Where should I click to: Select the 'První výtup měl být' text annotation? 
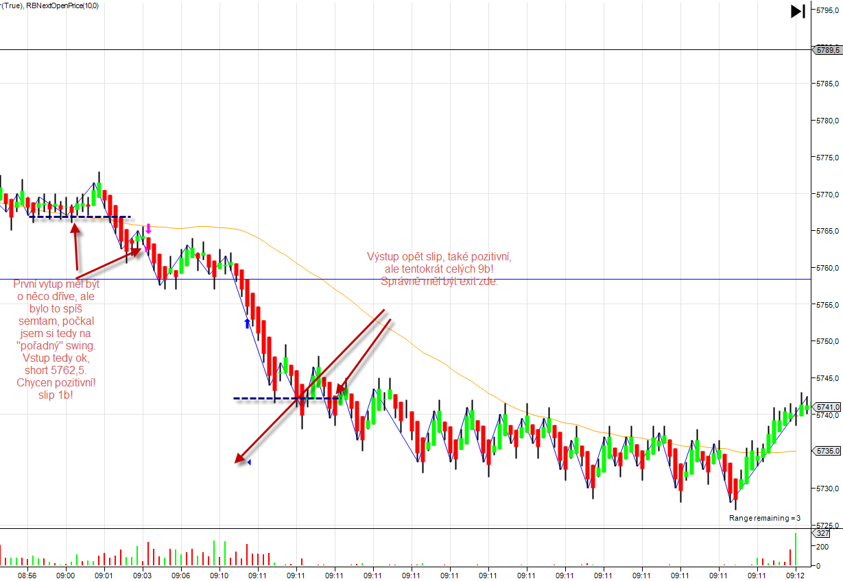56,341
